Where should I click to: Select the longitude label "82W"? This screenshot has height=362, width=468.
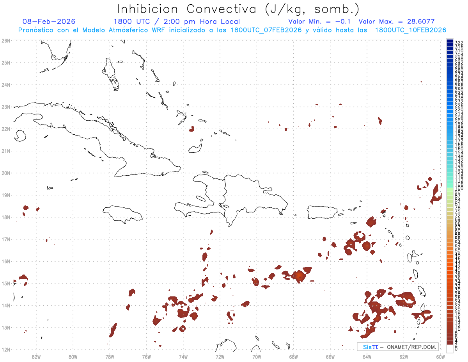[36, 356]
